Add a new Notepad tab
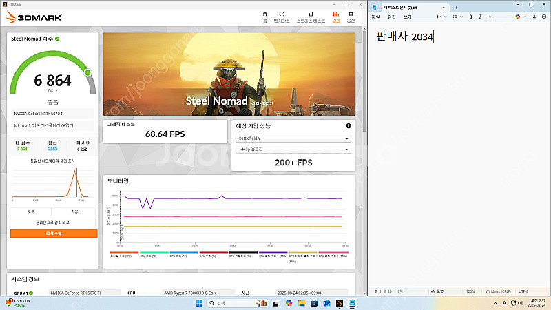Viewport: 551px width, 310px height. click(456, 8)
